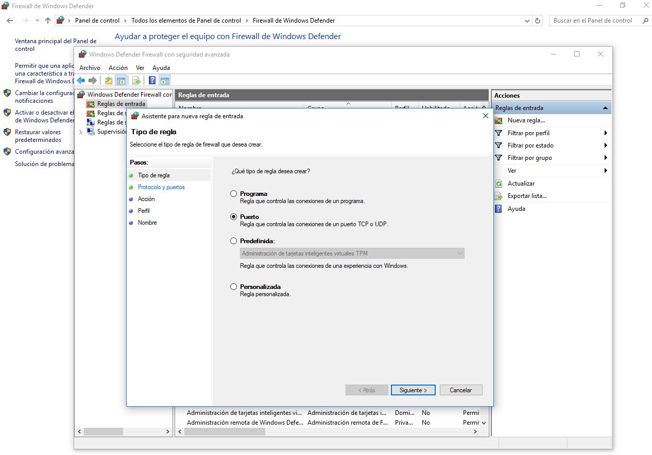This screenshot has height=455, width=652.
Task: Click Ventana principal del Panel de control link
Action: pos(56,45)
